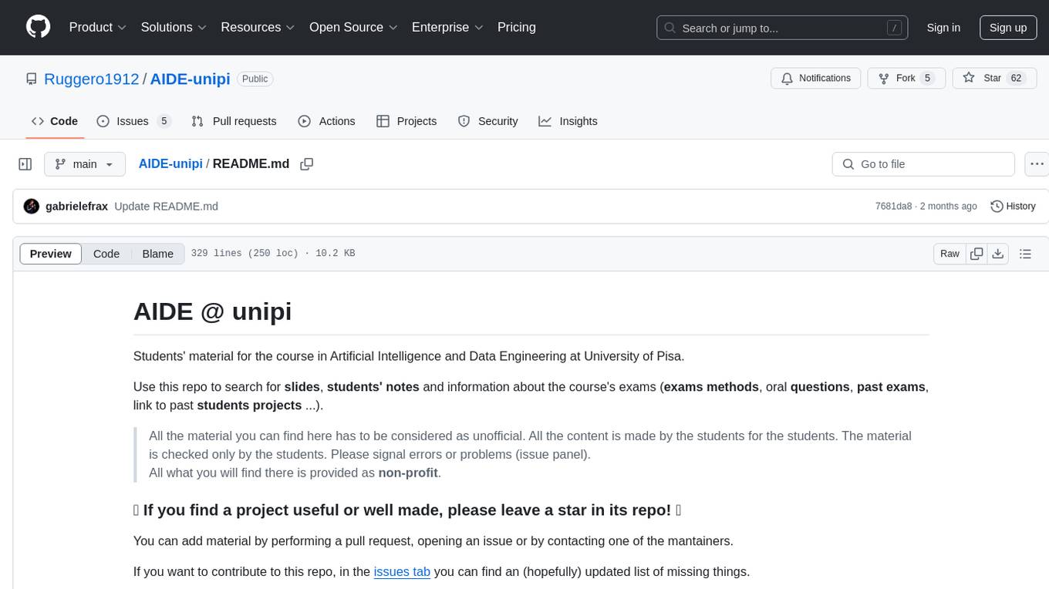Go to AIDE-unipi root in breadcrumb
This screenshot has height=589, width=1049.
coord(170,163)
